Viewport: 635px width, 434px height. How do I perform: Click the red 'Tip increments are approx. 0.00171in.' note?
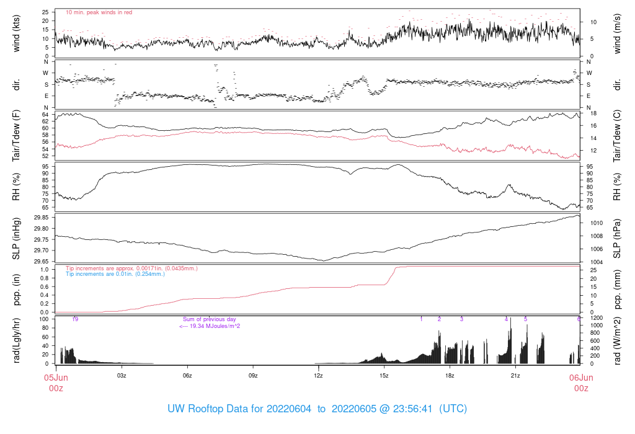(x=131, y=268)
